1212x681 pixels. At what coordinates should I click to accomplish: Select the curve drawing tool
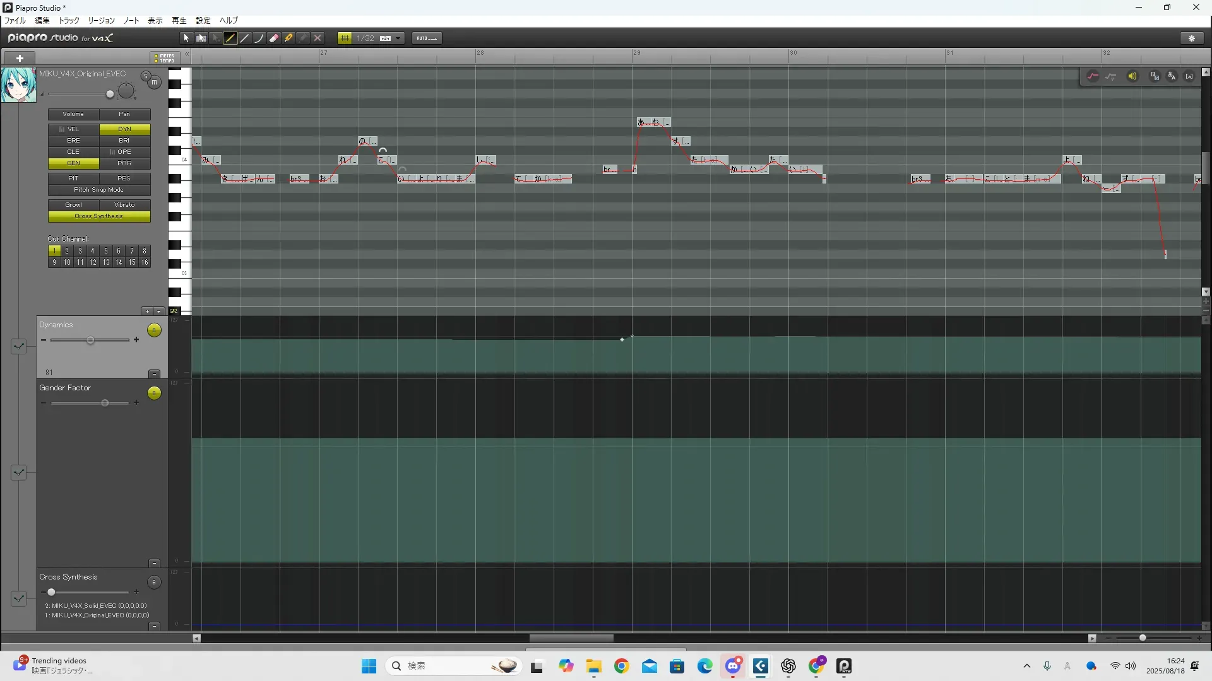[x=259, y=38]
